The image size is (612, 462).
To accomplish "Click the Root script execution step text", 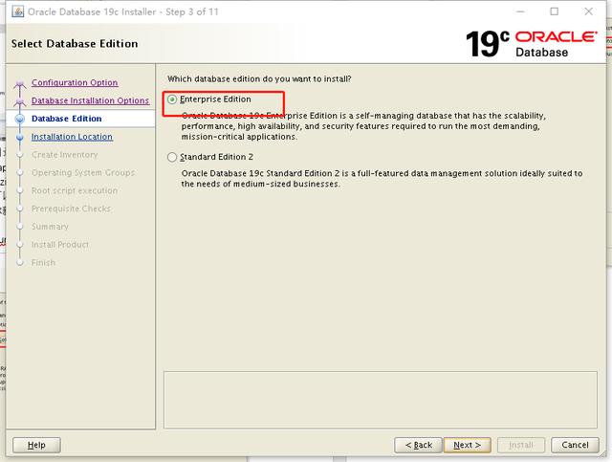I will click(75, 190).
